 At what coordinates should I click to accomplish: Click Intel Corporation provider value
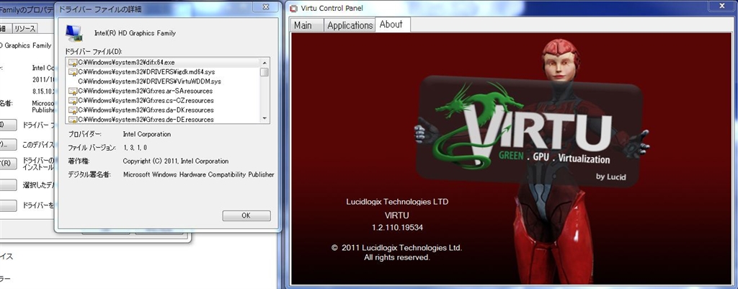pyautogui.click(x=147, y=134)
